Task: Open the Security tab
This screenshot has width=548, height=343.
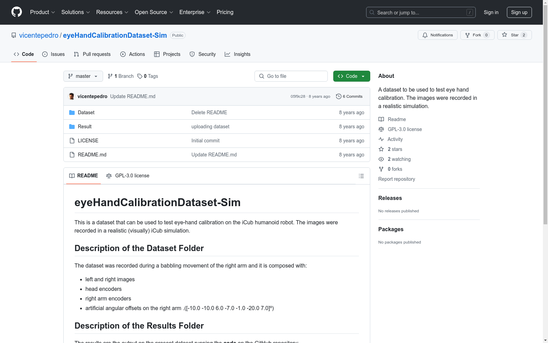Action: tap(203, 54)
